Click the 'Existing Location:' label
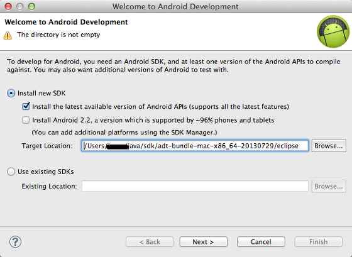Screen dimensions: 352x257 (49, 186)
